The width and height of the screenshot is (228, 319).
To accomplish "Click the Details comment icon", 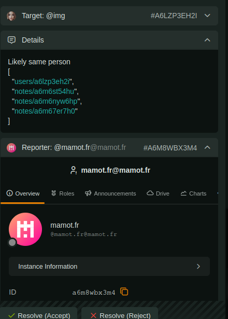I will 11,40.
